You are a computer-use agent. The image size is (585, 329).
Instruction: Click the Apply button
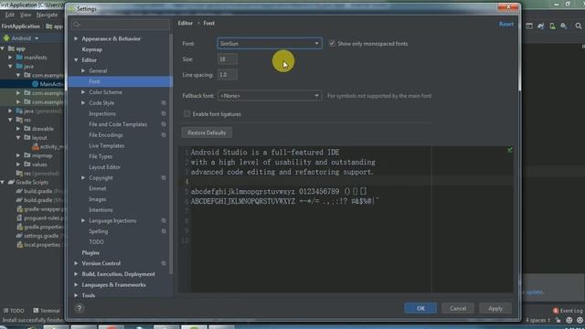495,309
